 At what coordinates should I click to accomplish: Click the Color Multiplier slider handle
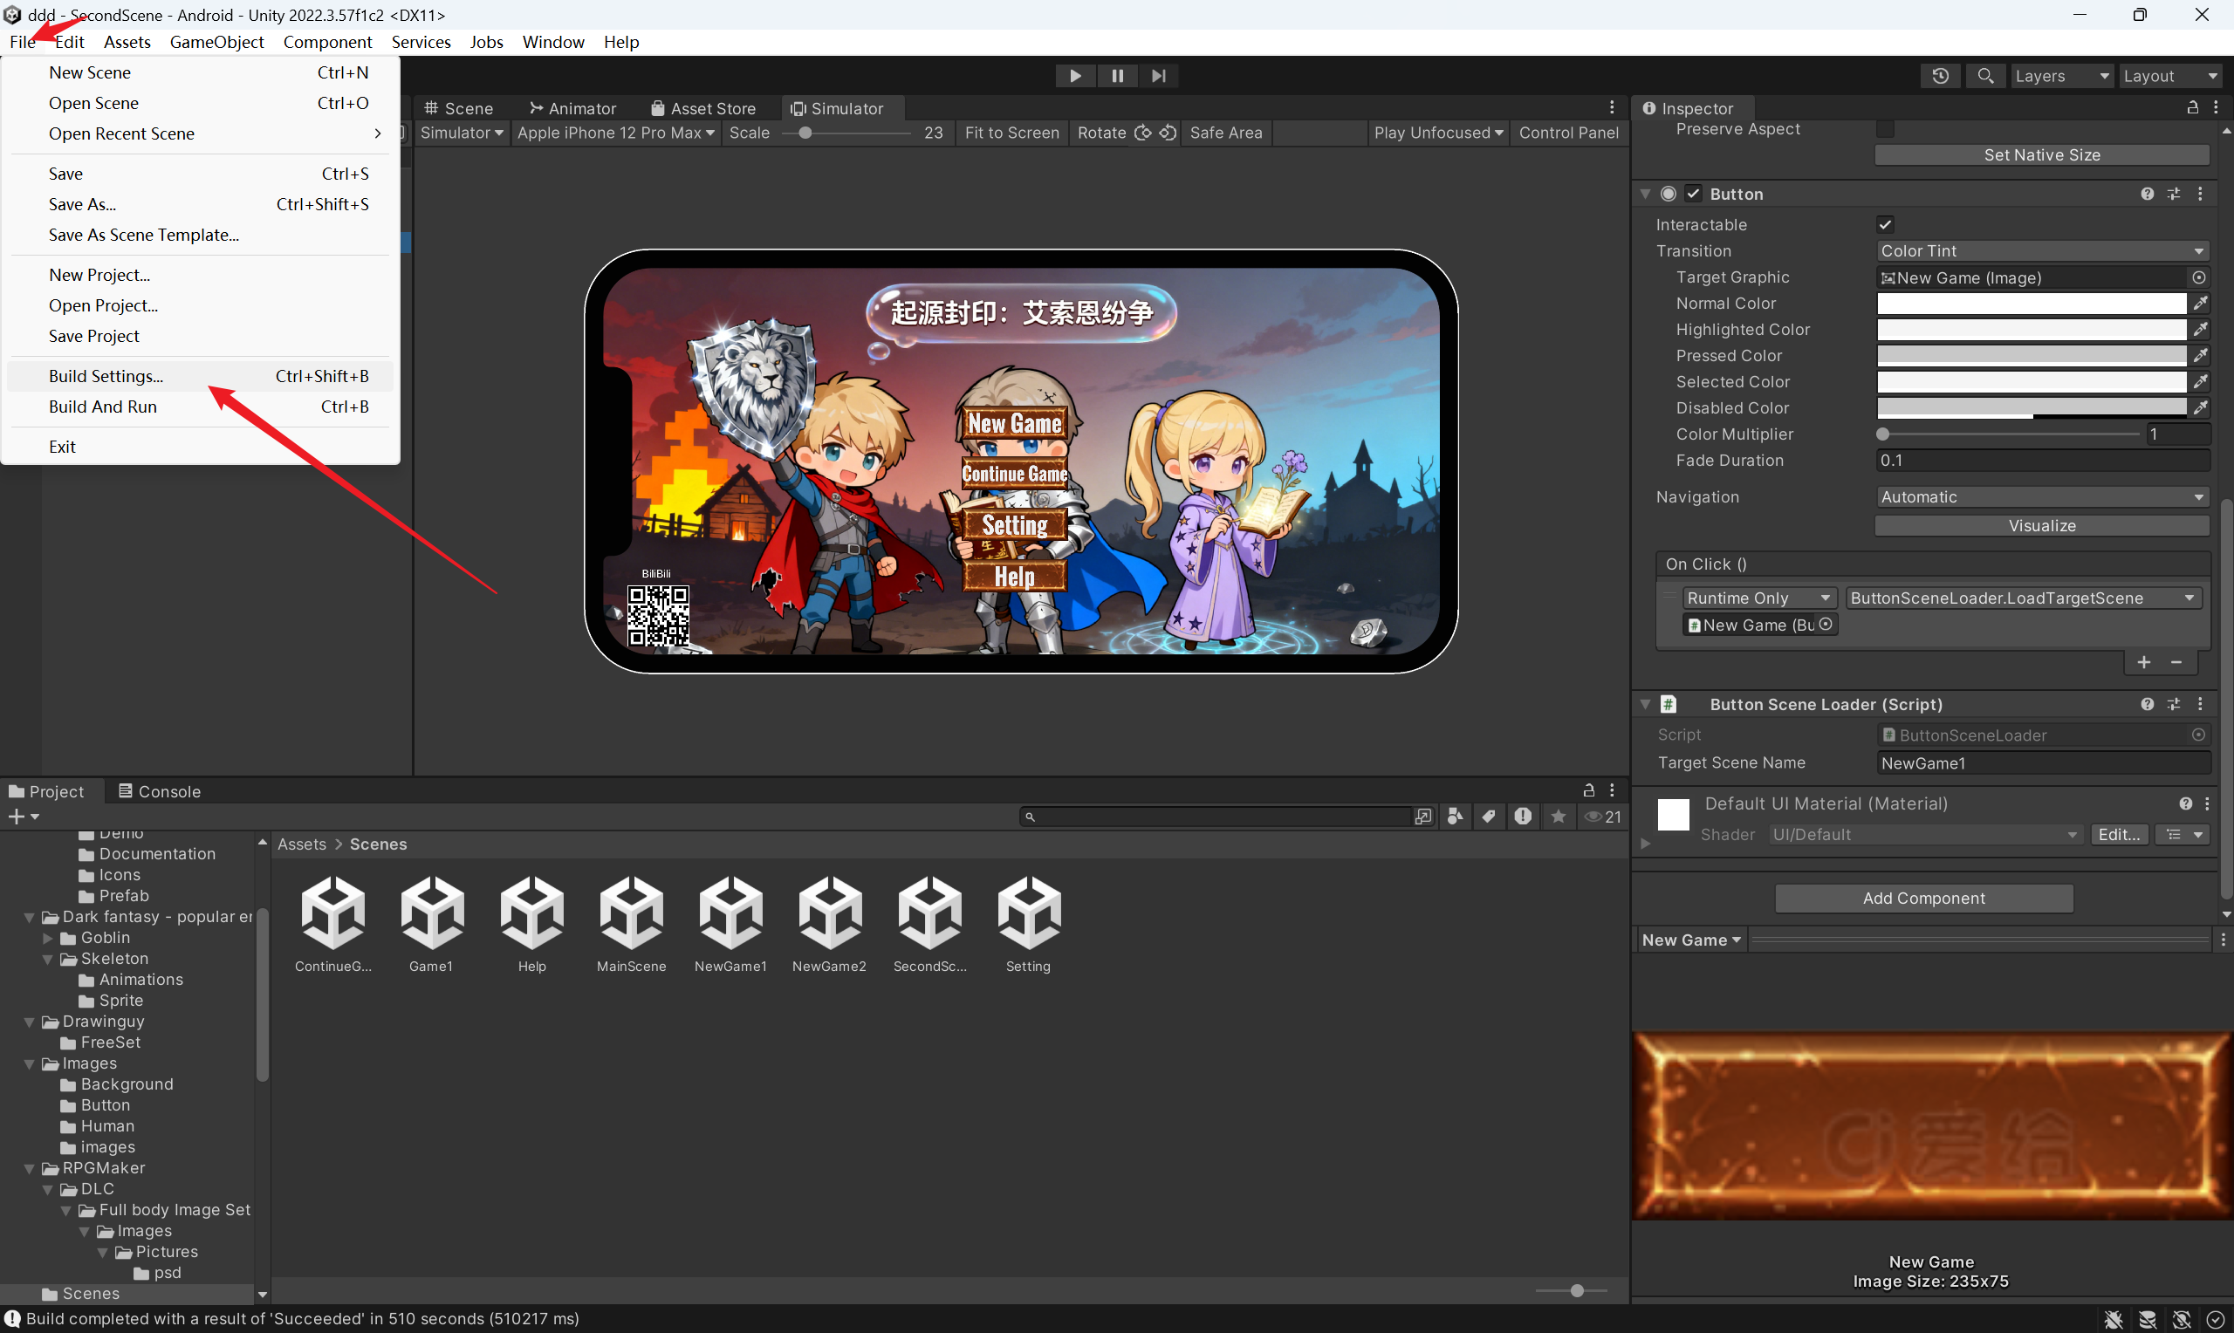tap(1883, 434)
